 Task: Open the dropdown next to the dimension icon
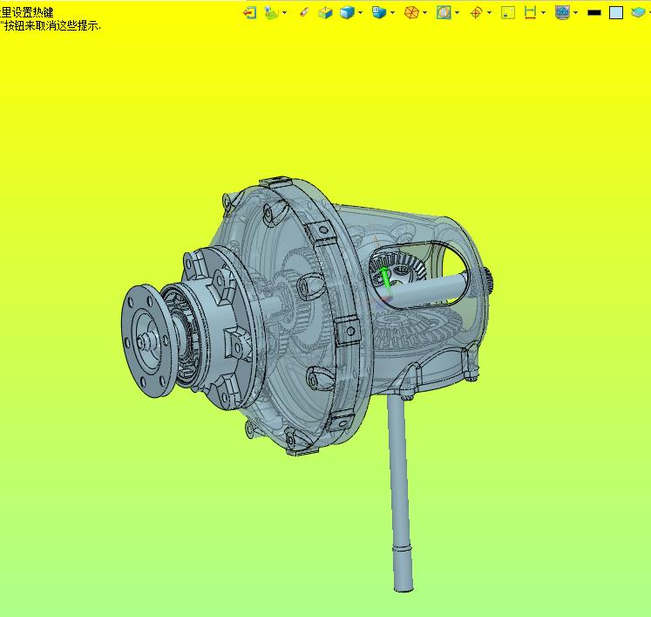[x=543, y=13]
